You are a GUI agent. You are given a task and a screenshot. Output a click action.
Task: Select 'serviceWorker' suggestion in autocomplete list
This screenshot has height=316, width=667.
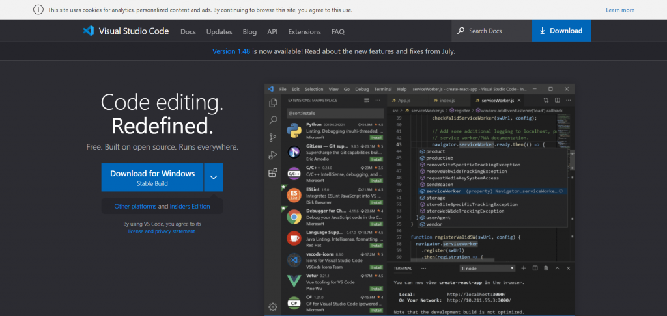coord(492,191)
